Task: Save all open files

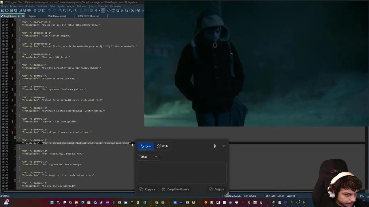Action: [x=16, y=10]
